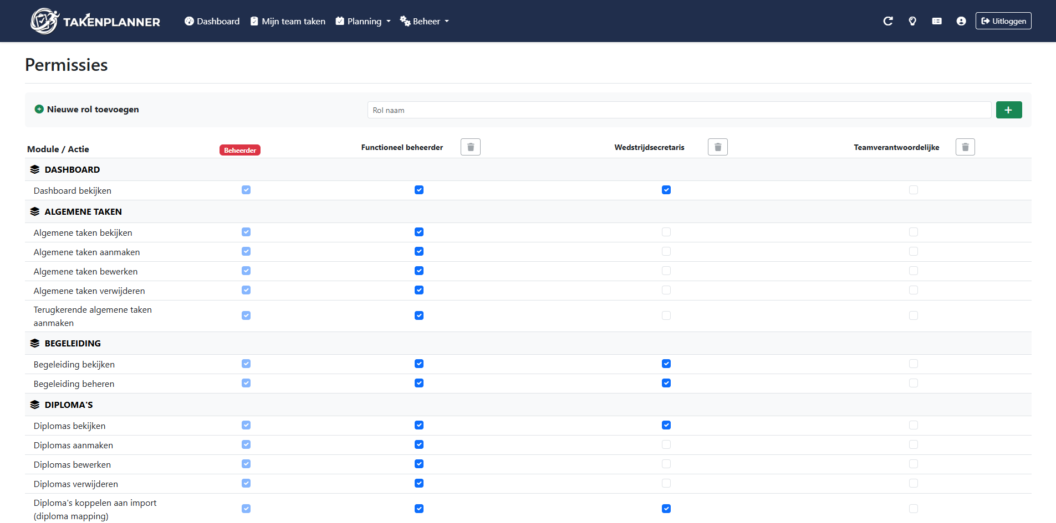Click the Takenplanner logo

pyautogui.click(x=94, y=20)
